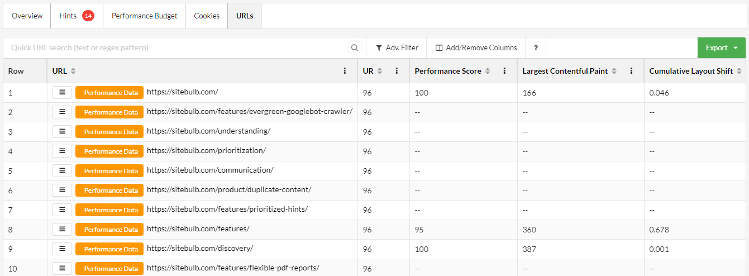Click Performance Data for understanding URL

click(109, 132)
